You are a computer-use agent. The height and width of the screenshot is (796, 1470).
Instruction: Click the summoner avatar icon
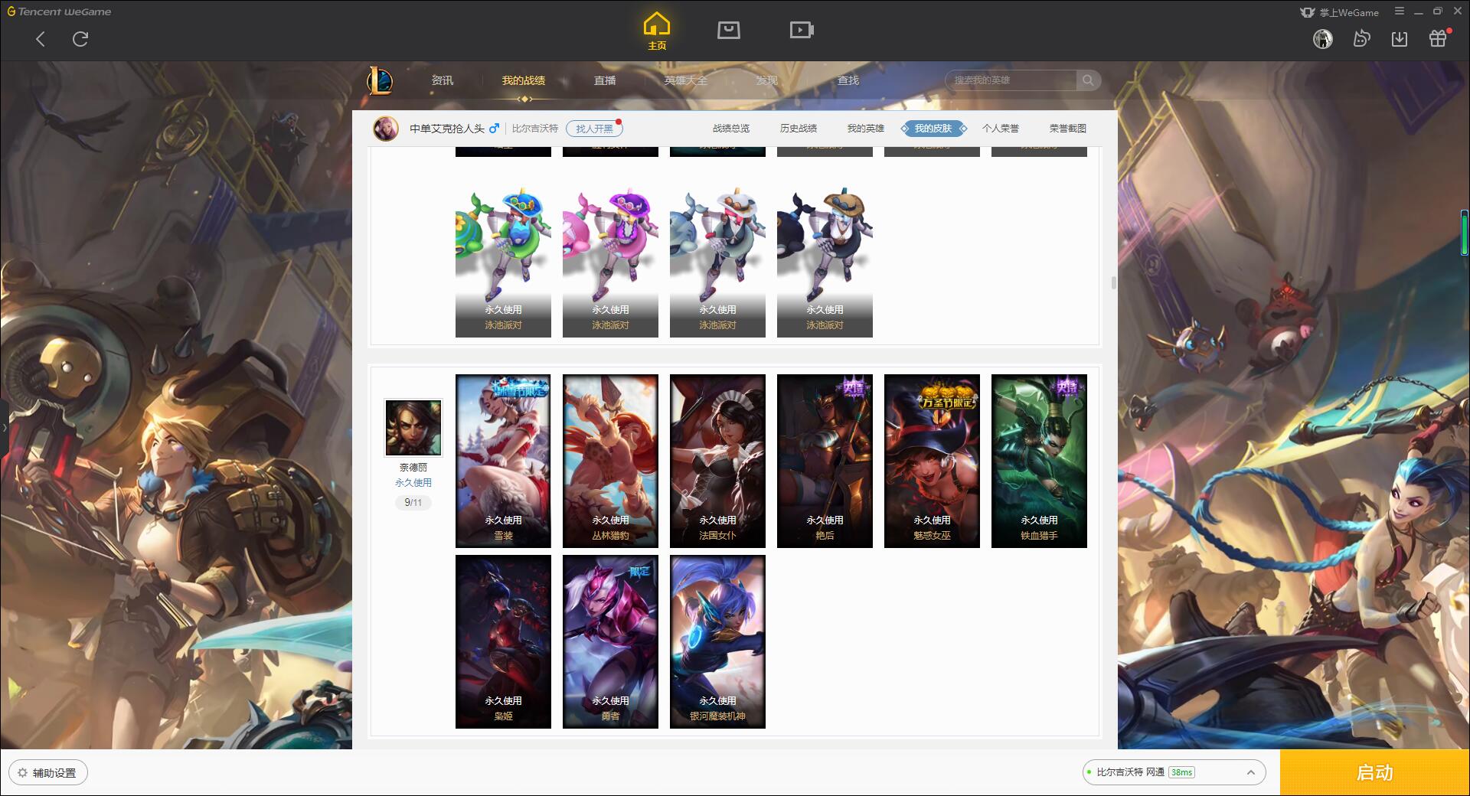point(386,129)
